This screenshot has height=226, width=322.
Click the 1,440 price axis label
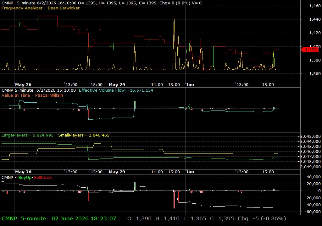click(315, 19)
